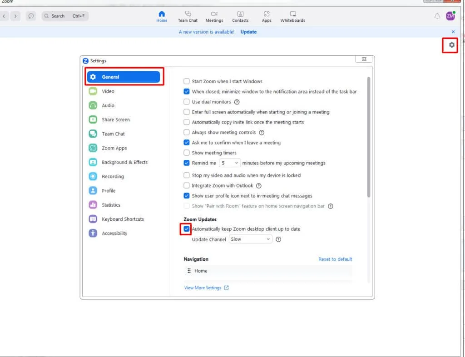Uncheck Ask me to confirm when leaving meeting
This screenshot has height=357, width=465.
tap(187, 143)
